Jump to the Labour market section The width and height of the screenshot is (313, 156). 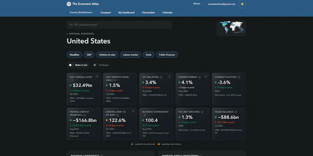point(131,55)
